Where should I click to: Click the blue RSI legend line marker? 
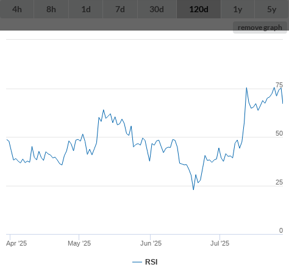tap(137, 262)
